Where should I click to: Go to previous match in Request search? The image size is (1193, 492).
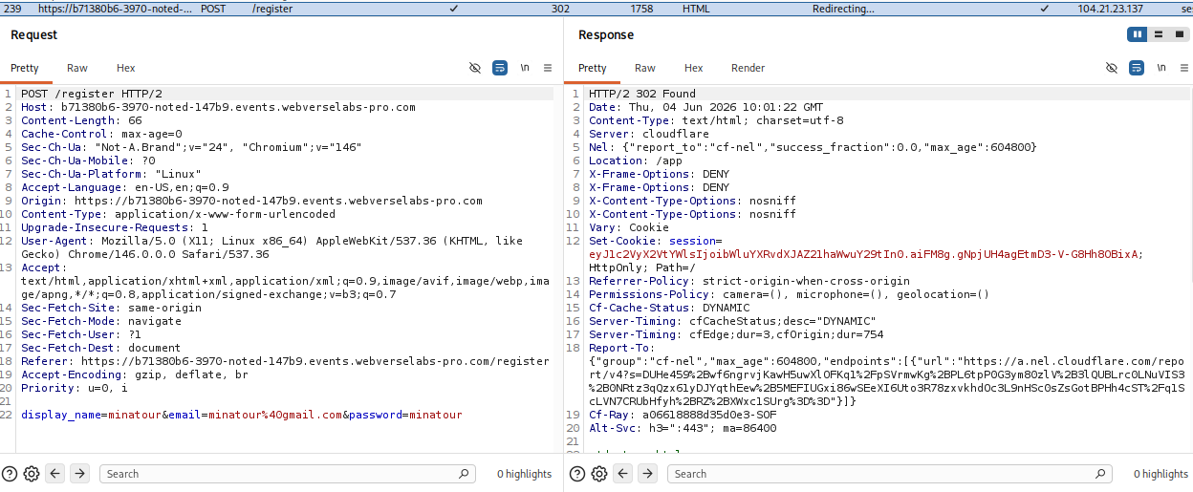click(55, 474)
